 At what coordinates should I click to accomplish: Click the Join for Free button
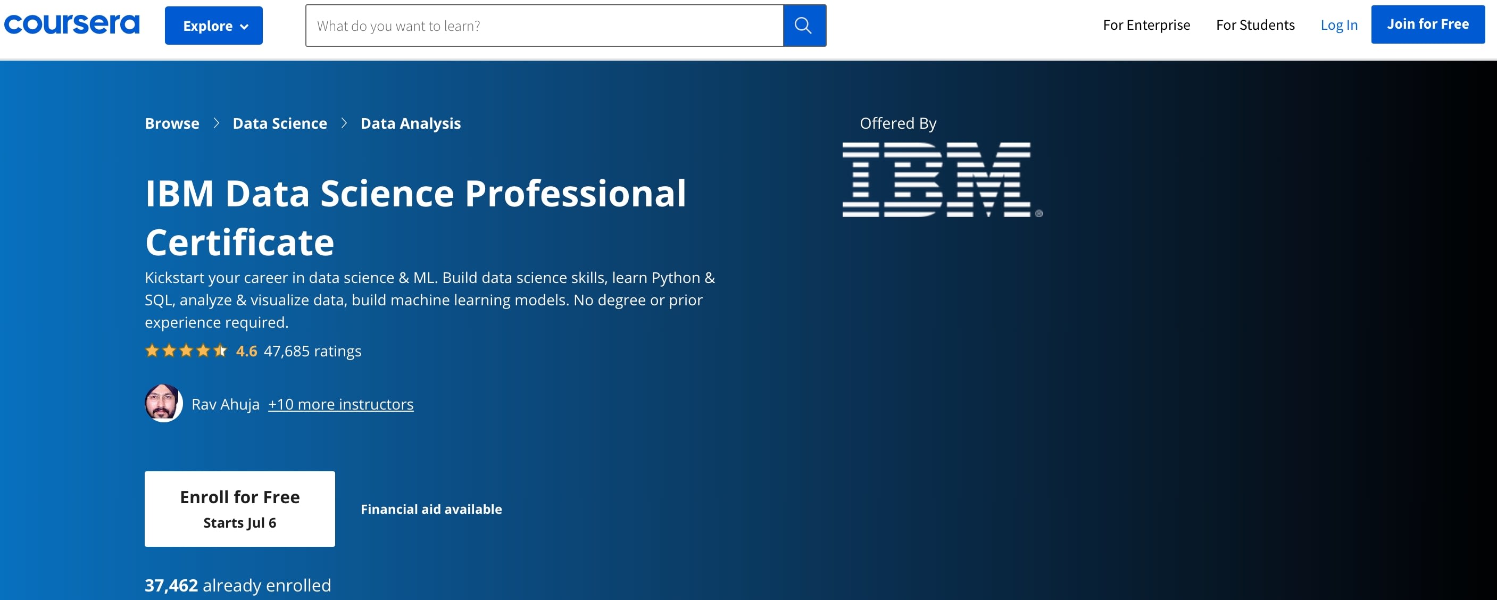[x=1428, y=24]
